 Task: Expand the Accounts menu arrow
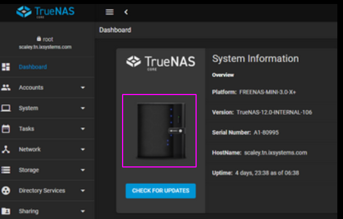coord(83,88)
